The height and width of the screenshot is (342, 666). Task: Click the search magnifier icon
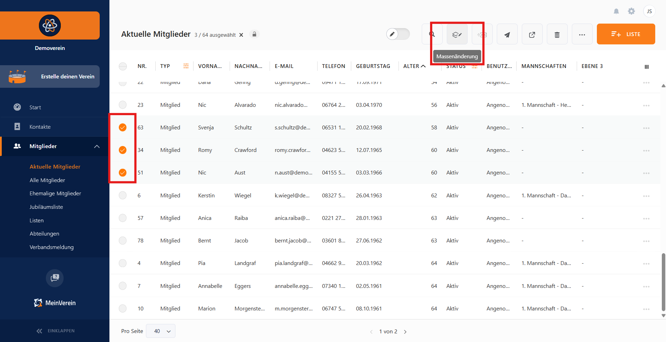432,34
